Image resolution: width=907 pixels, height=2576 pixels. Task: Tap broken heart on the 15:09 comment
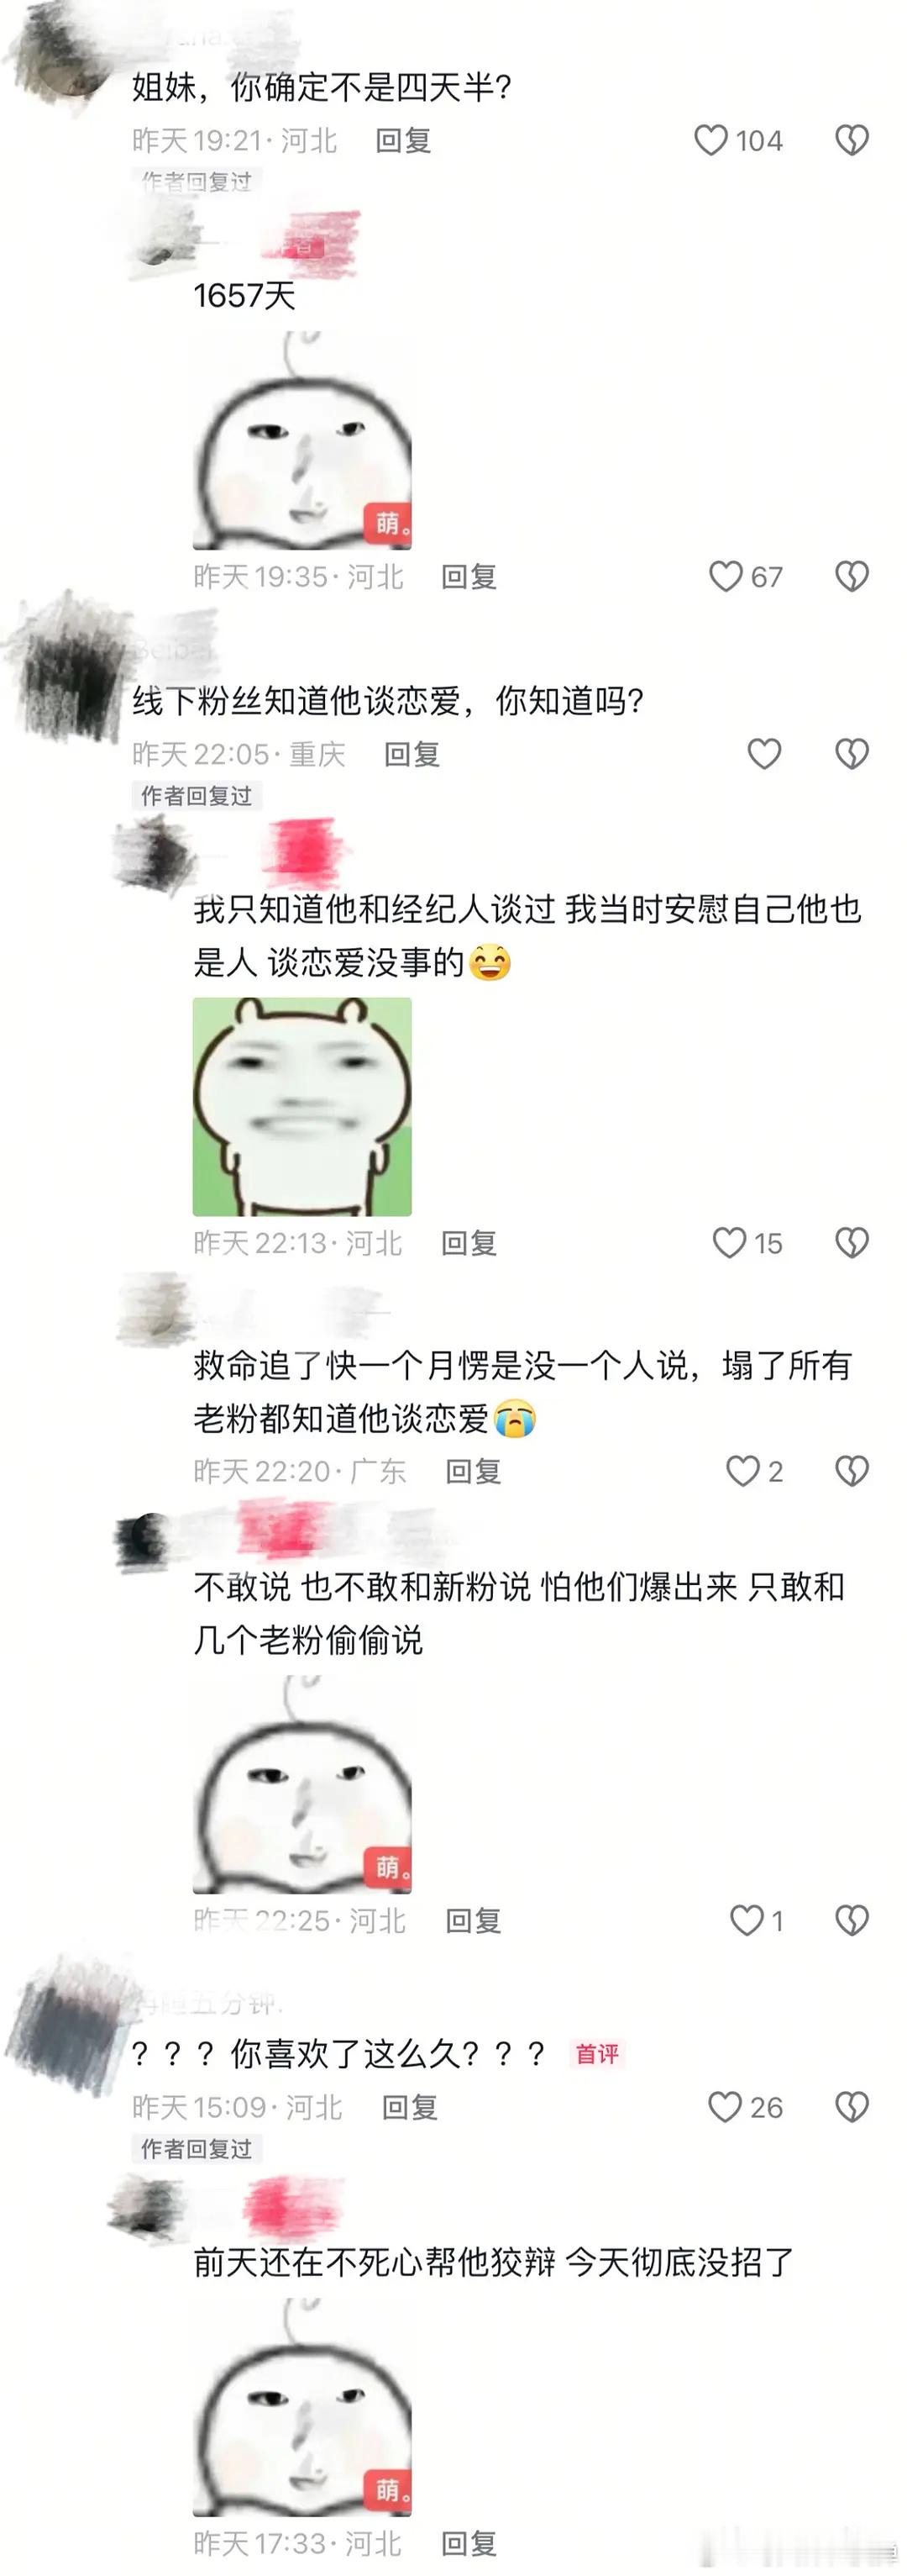852,2107
